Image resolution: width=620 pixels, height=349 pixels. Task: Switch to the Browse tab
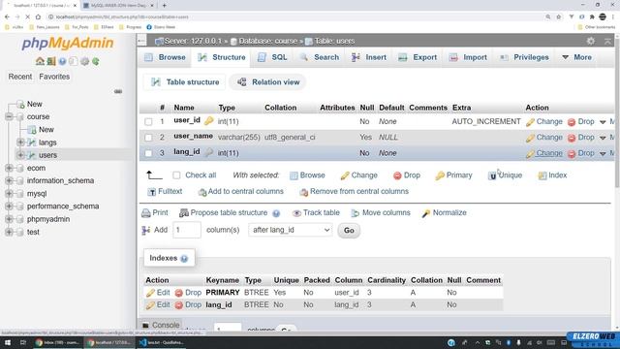click(165, 57)
